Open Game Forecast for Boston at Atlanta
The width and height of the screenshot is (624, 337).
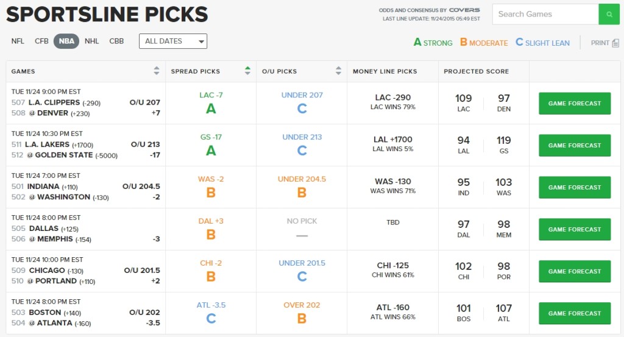(x=574, y=313)
